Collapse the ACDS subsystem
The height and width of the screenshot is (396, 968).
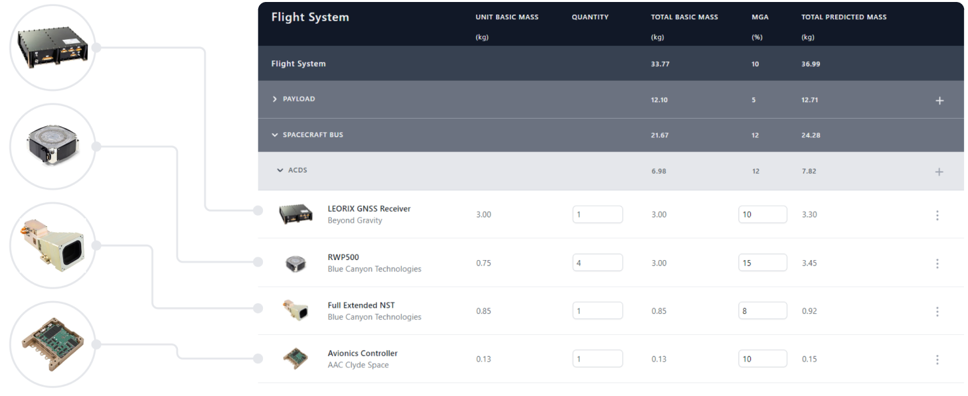(x=280, y=170)
